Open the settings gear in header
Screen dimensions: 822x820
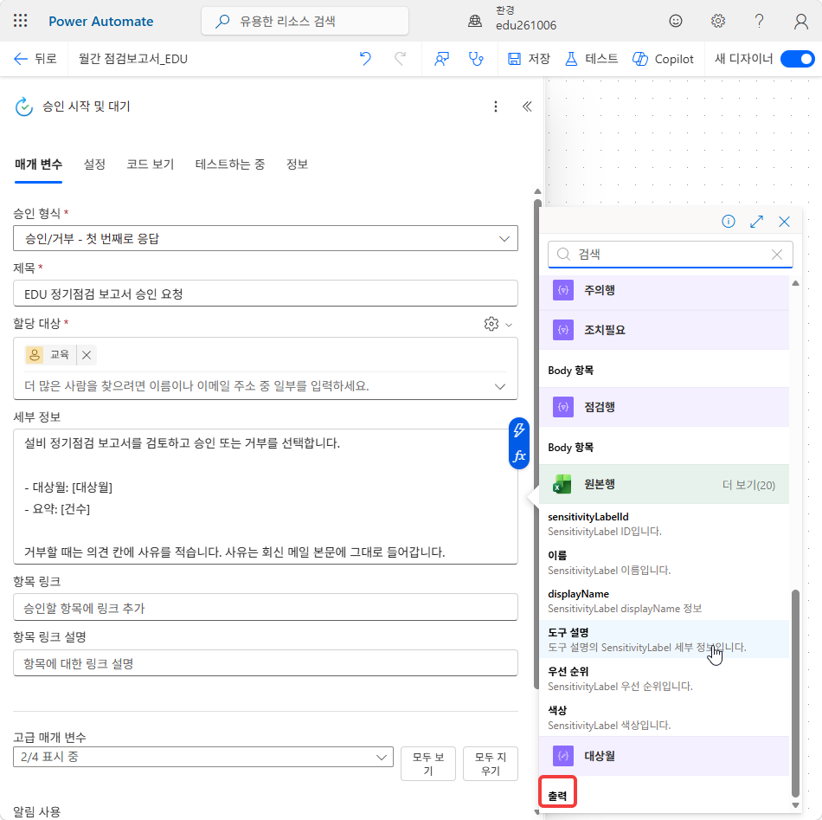pyautogui.click(x=717, y=21)
